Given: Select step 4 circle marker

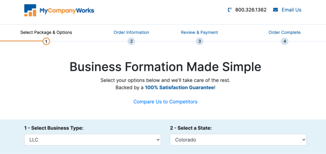Looking at the screenshot, I should point(284,42).
